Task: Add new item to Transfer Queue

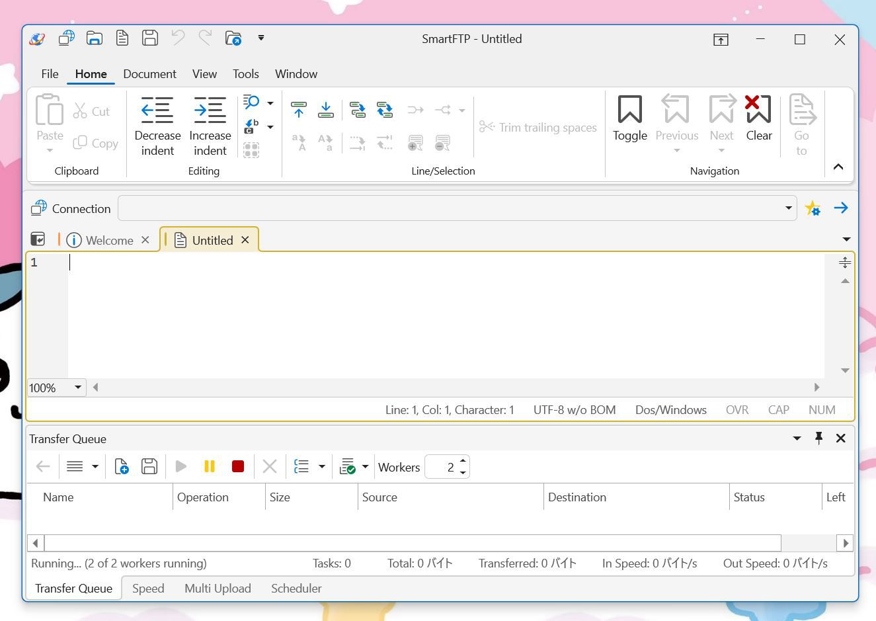Action: click(121, 467)
